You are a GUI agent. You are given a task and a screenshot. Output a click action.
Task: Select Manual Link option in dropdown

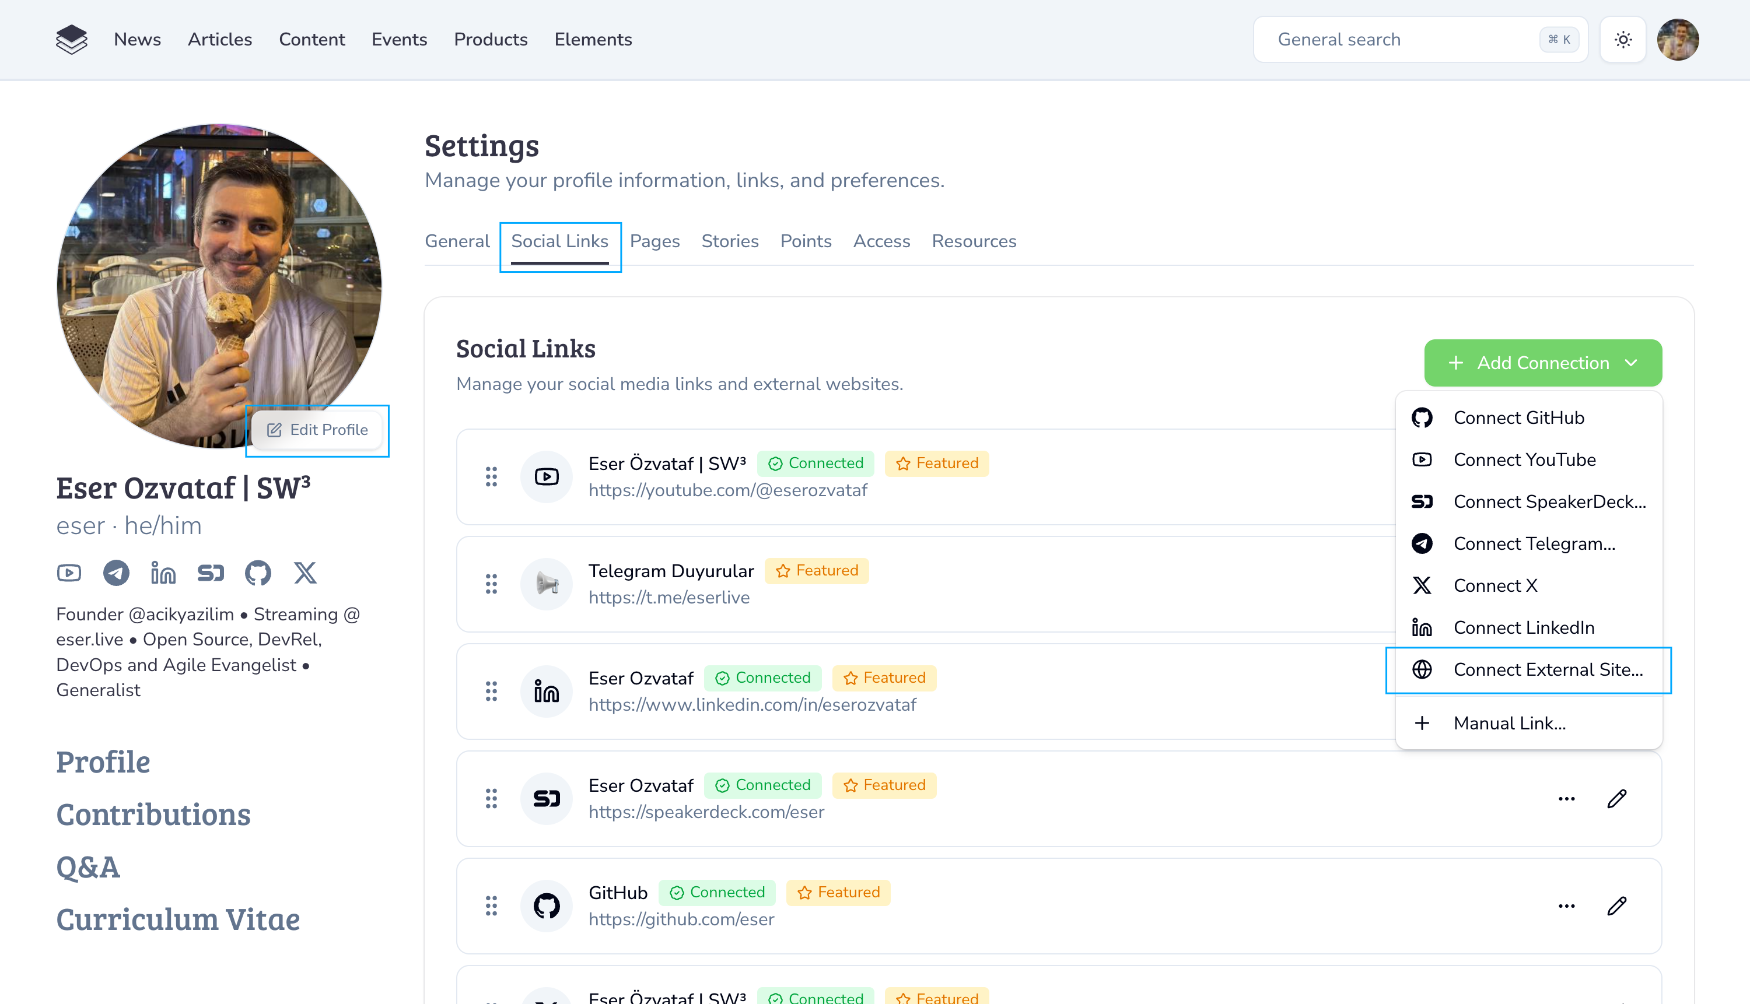(x=1509, y=724)
